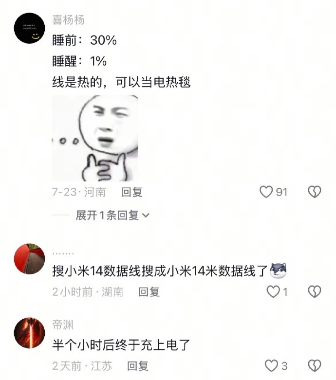Reply to 喜杨杨's comment

pyautogui.click(x=132, y=192)
